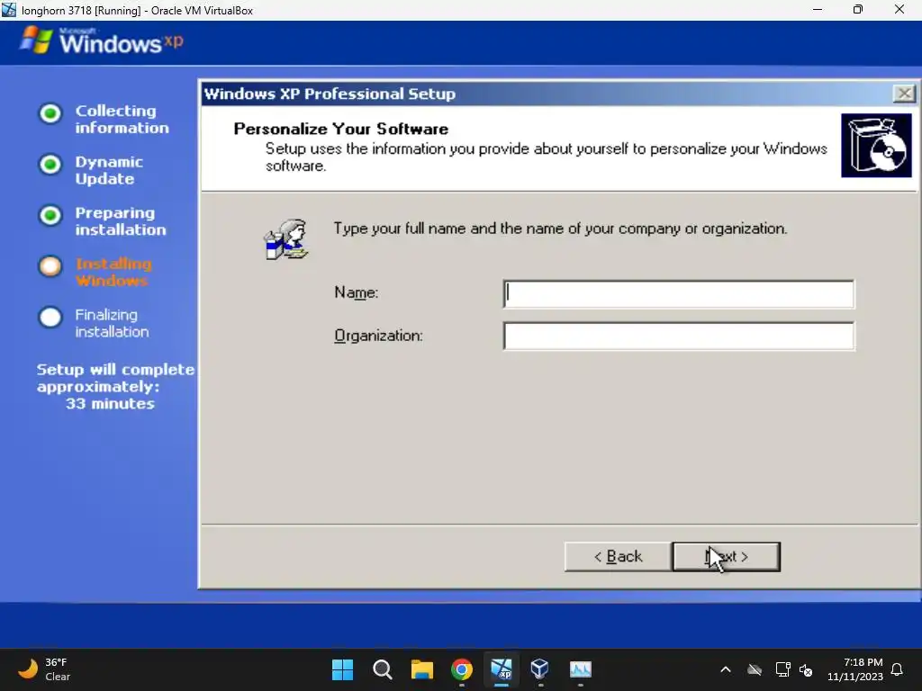Open taskbar Search
Screen dimensions: 922x691
pos(382,669)
